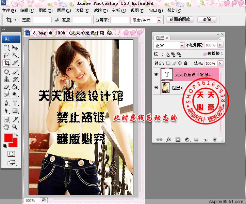Toggle unify layer position
Image resolution: width=246 pixels, height=204 pixels.
pyautogui.click(x=167, y=55)
